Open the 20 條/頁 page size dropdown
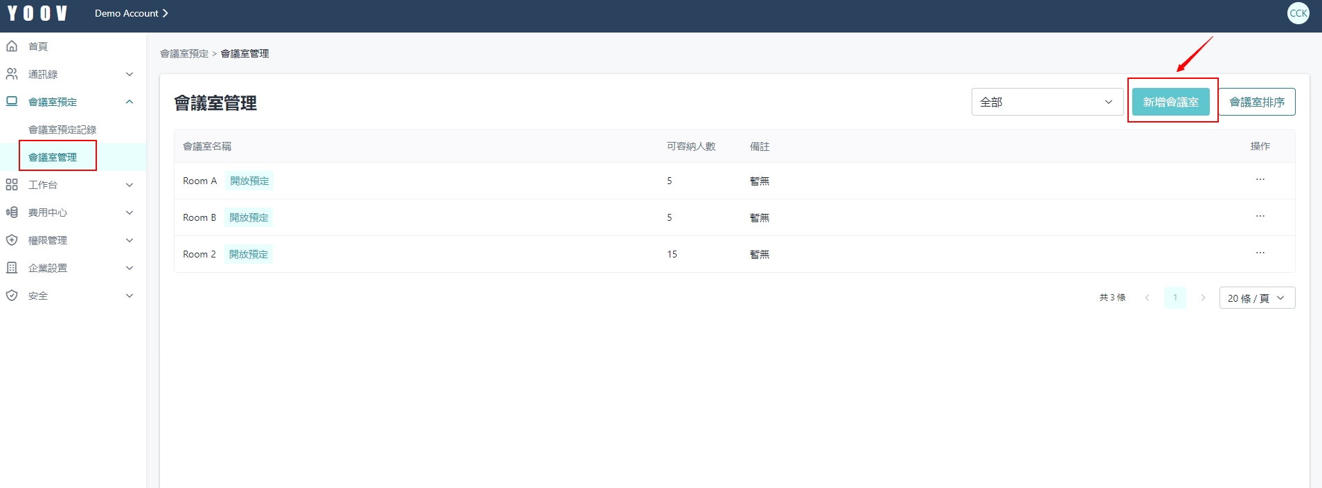 1256,298
